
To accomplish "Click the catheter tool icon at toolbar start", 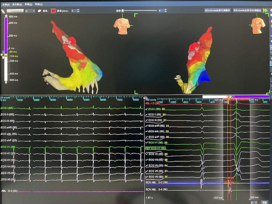I will pos(2,11).
